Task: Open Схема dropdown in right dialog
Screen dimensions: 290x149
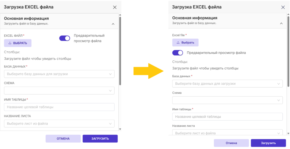Action: coord(227,100)
